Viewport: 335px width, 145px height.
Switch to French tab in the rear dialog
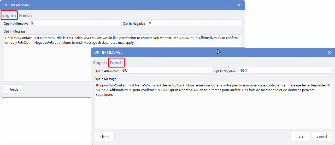(25, 15)
